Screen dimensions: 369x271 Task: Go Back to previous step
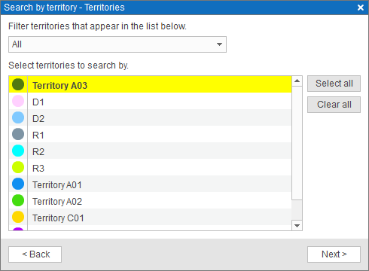[35, 254]
